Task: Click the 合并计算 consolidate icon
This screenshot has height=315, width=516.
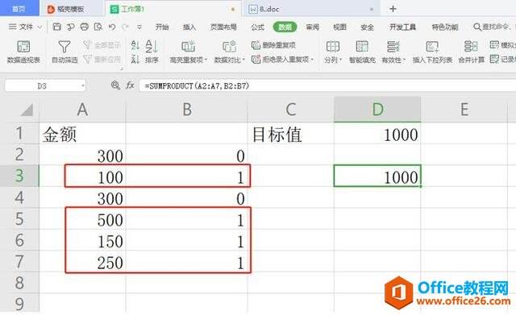Action: tap(471, 47)
